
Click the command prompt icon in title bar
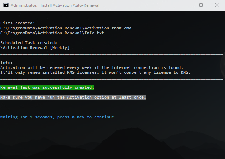(5, 5)
